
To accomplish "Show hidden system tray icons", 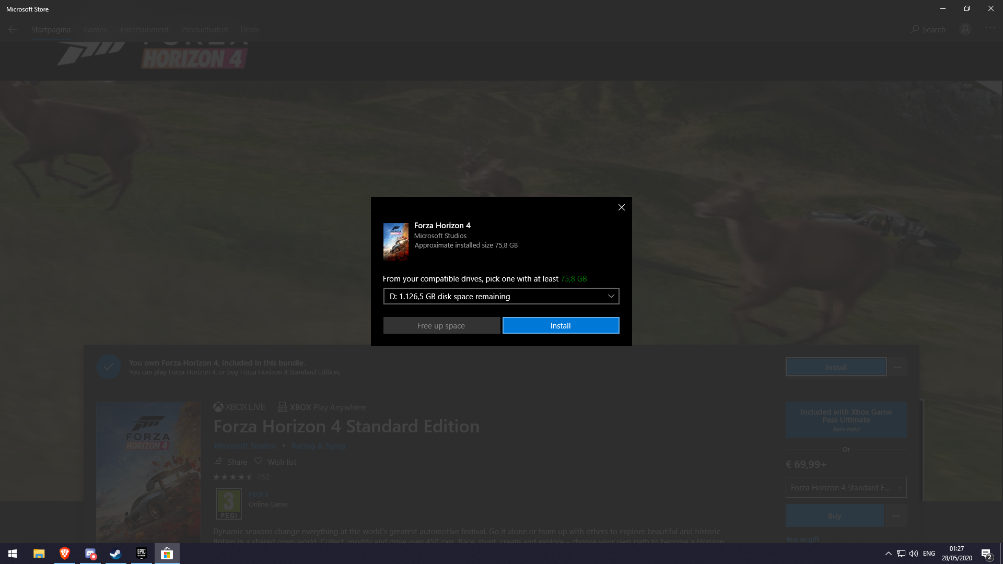I will click(x=888, y=554).
